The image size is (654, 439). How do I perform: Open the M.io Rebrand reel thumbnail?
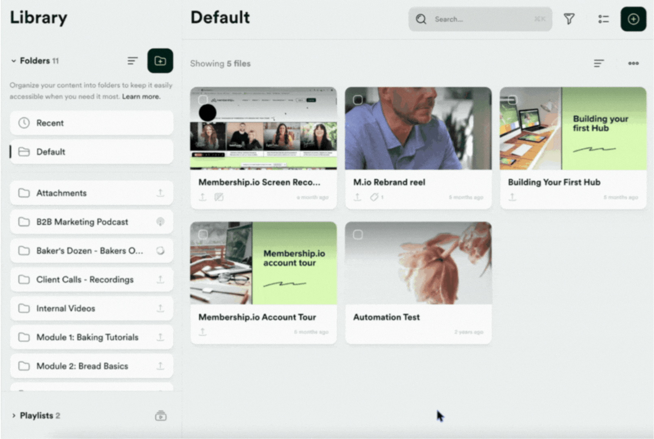point(418,128)
